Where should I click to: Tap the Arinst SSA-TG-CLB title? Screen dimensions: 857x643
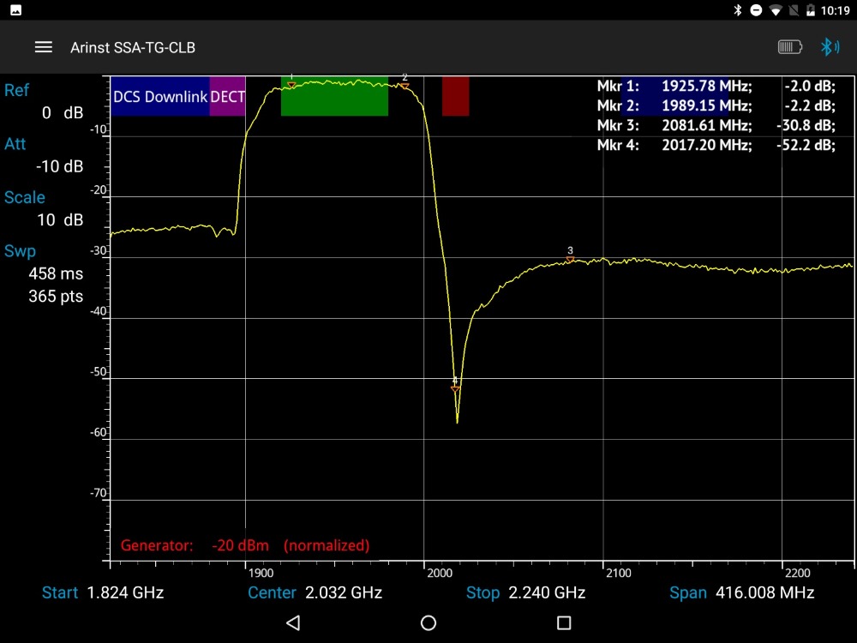(132, 48)
